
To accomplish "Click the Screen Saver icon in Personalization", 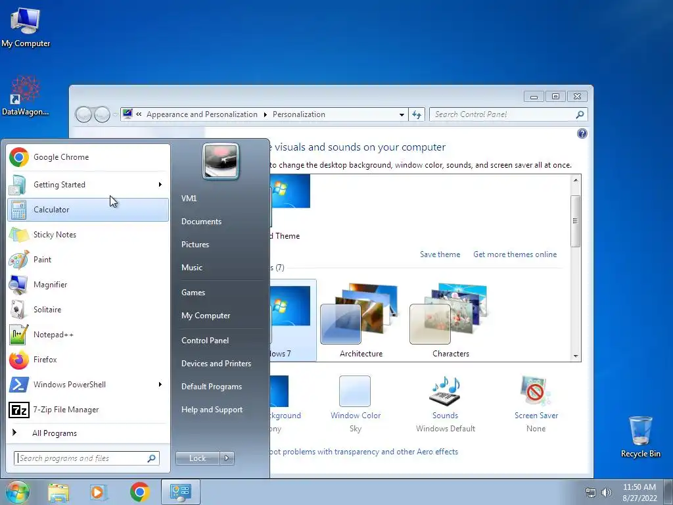I will (x=535, y=391).
